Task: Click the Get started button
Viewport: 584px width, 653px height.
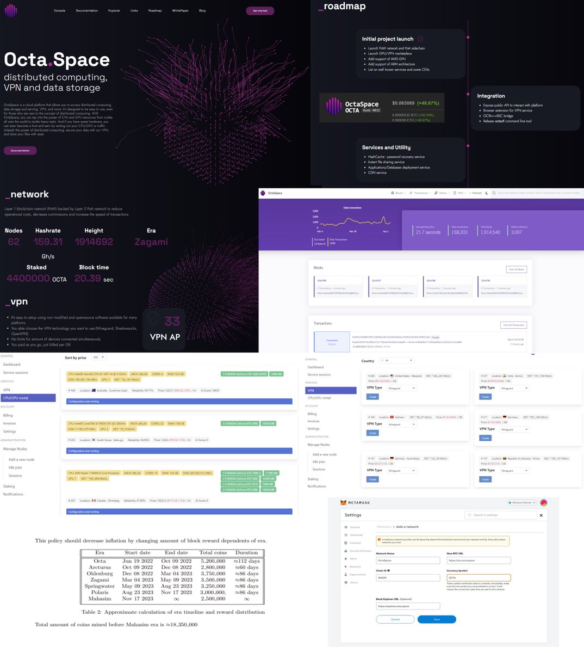Action: pos(260,10)
